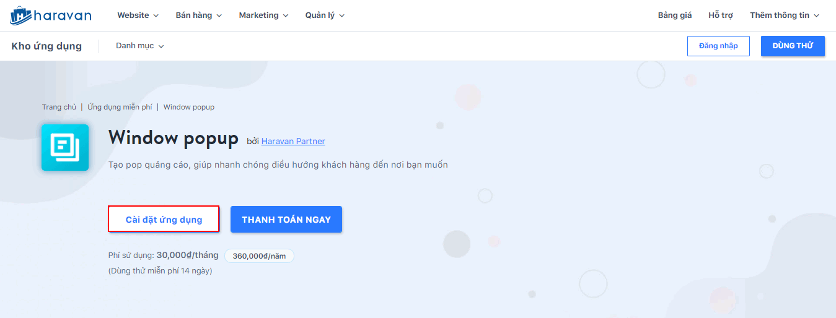The height and width of the screenshot is (318, 836).
Task: Expand the Marketing menu
Action: pyautogui.click(x=263, y=15)
